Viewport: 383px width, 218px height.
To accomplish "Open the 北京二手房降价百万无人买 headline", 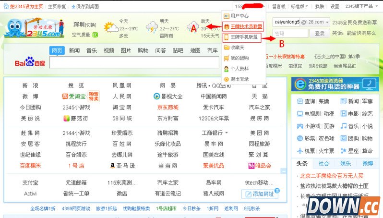I will (x=332, y=176).
